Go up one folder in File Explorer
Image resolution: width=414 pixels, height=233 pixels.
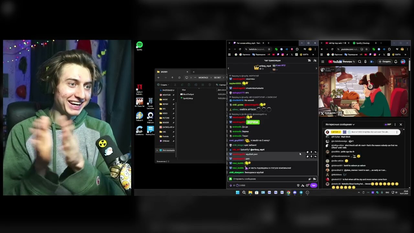coord(172,78)
